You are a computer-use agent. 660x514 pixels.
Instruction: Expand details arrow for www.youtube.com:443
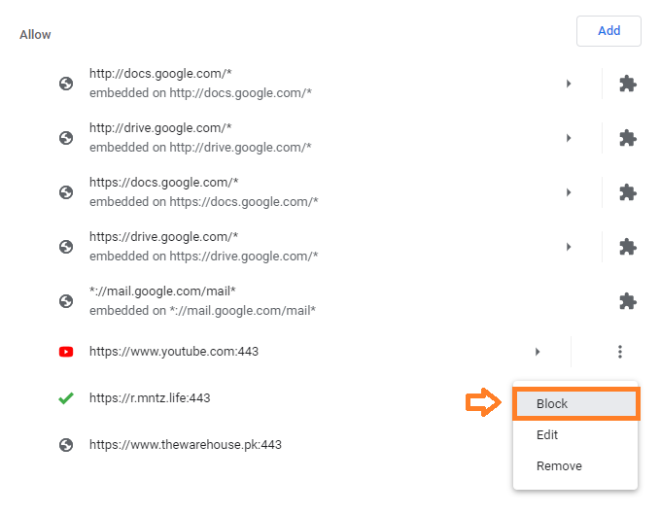[x=538, y=352]
